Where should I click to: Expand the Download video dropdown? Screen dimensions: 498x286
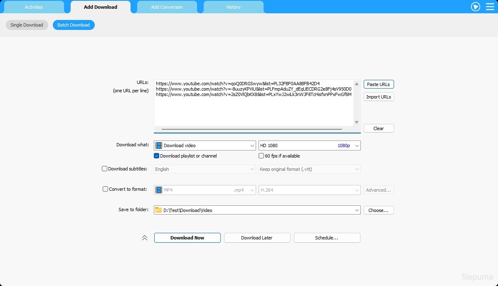click(x=252, y=145)
